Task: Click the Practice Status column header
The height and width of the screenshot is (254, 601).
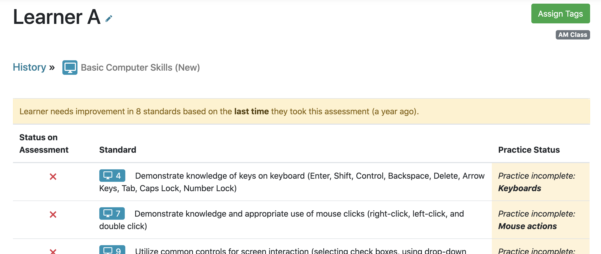Action: 529,150
